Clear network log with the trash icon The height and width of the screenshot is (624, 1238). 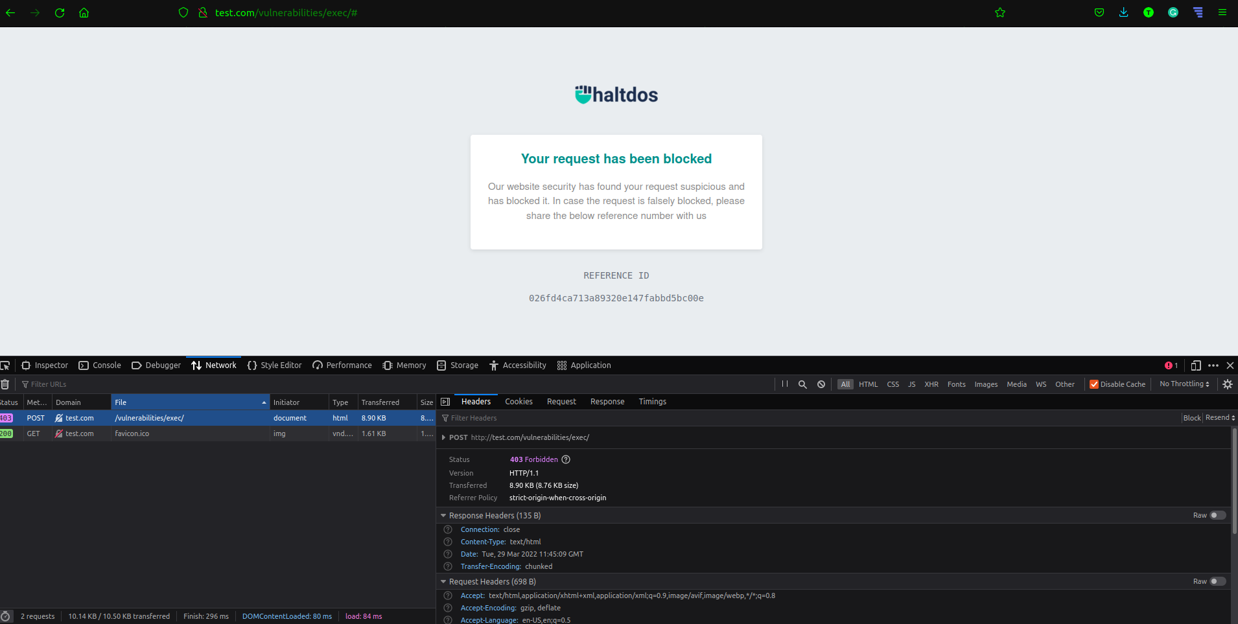tap(5, 384)
